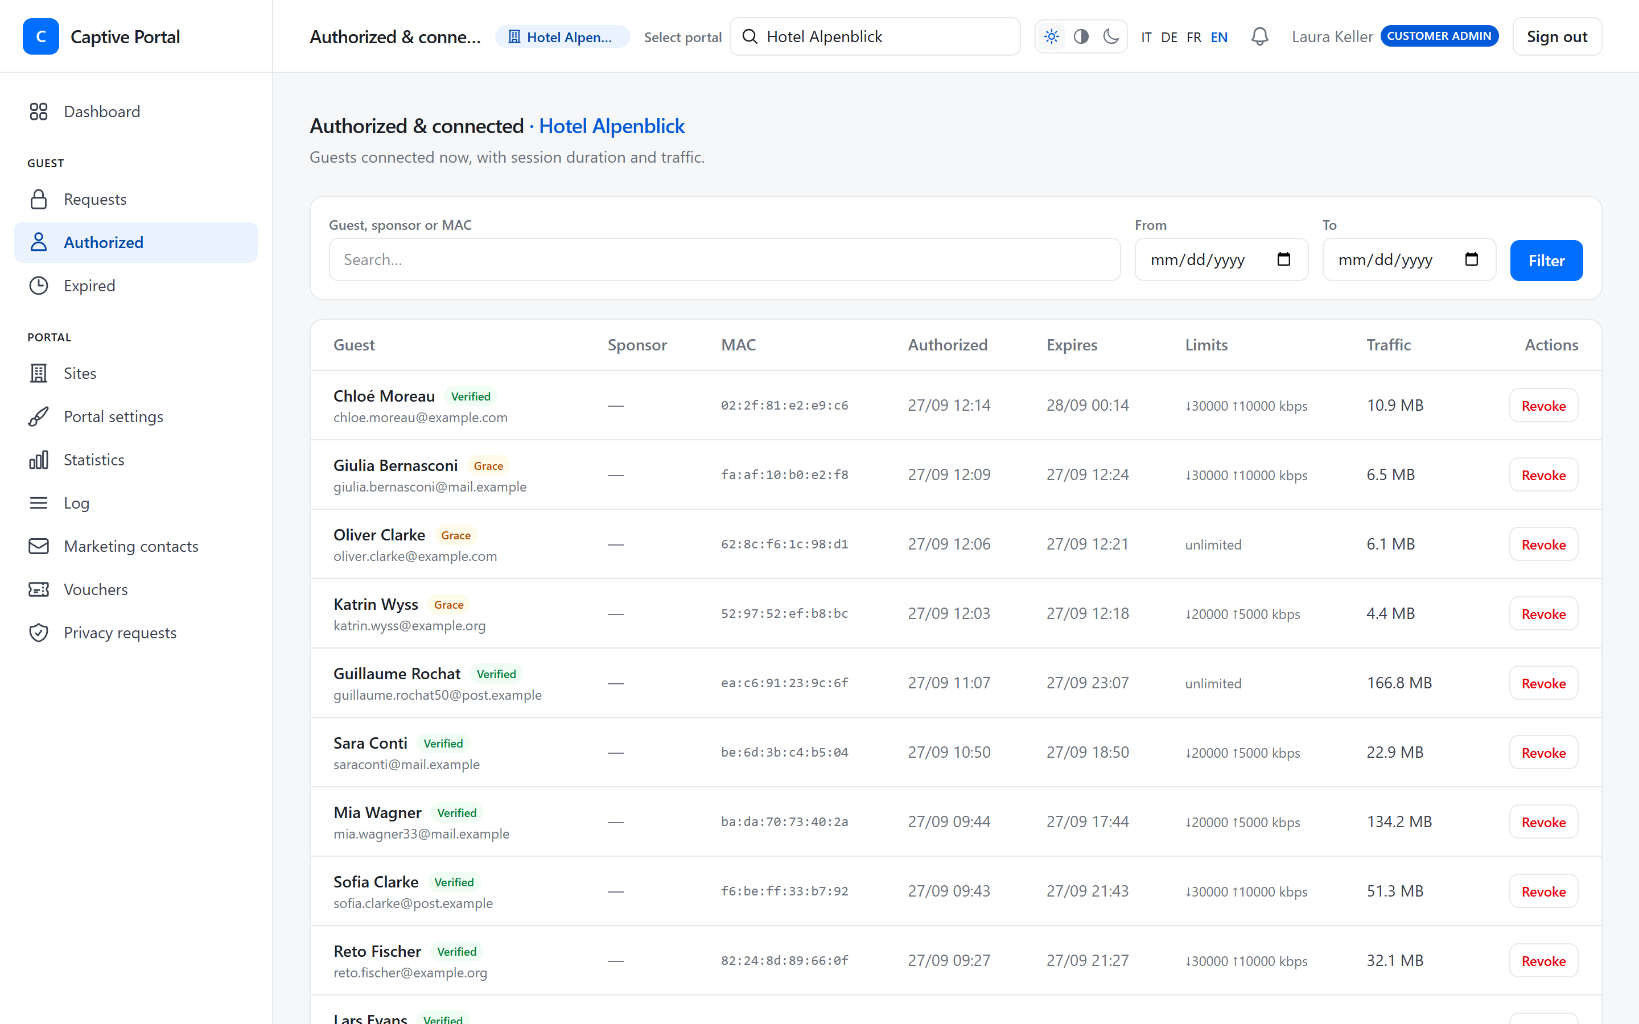
Task: Click the Laura Keller user name
Action: (1332, 36)
